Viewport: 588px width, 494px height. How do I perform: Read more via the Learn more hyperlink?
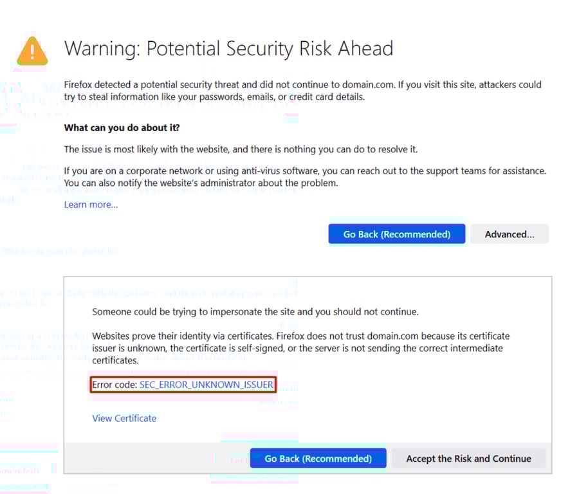tap(90, 205)
